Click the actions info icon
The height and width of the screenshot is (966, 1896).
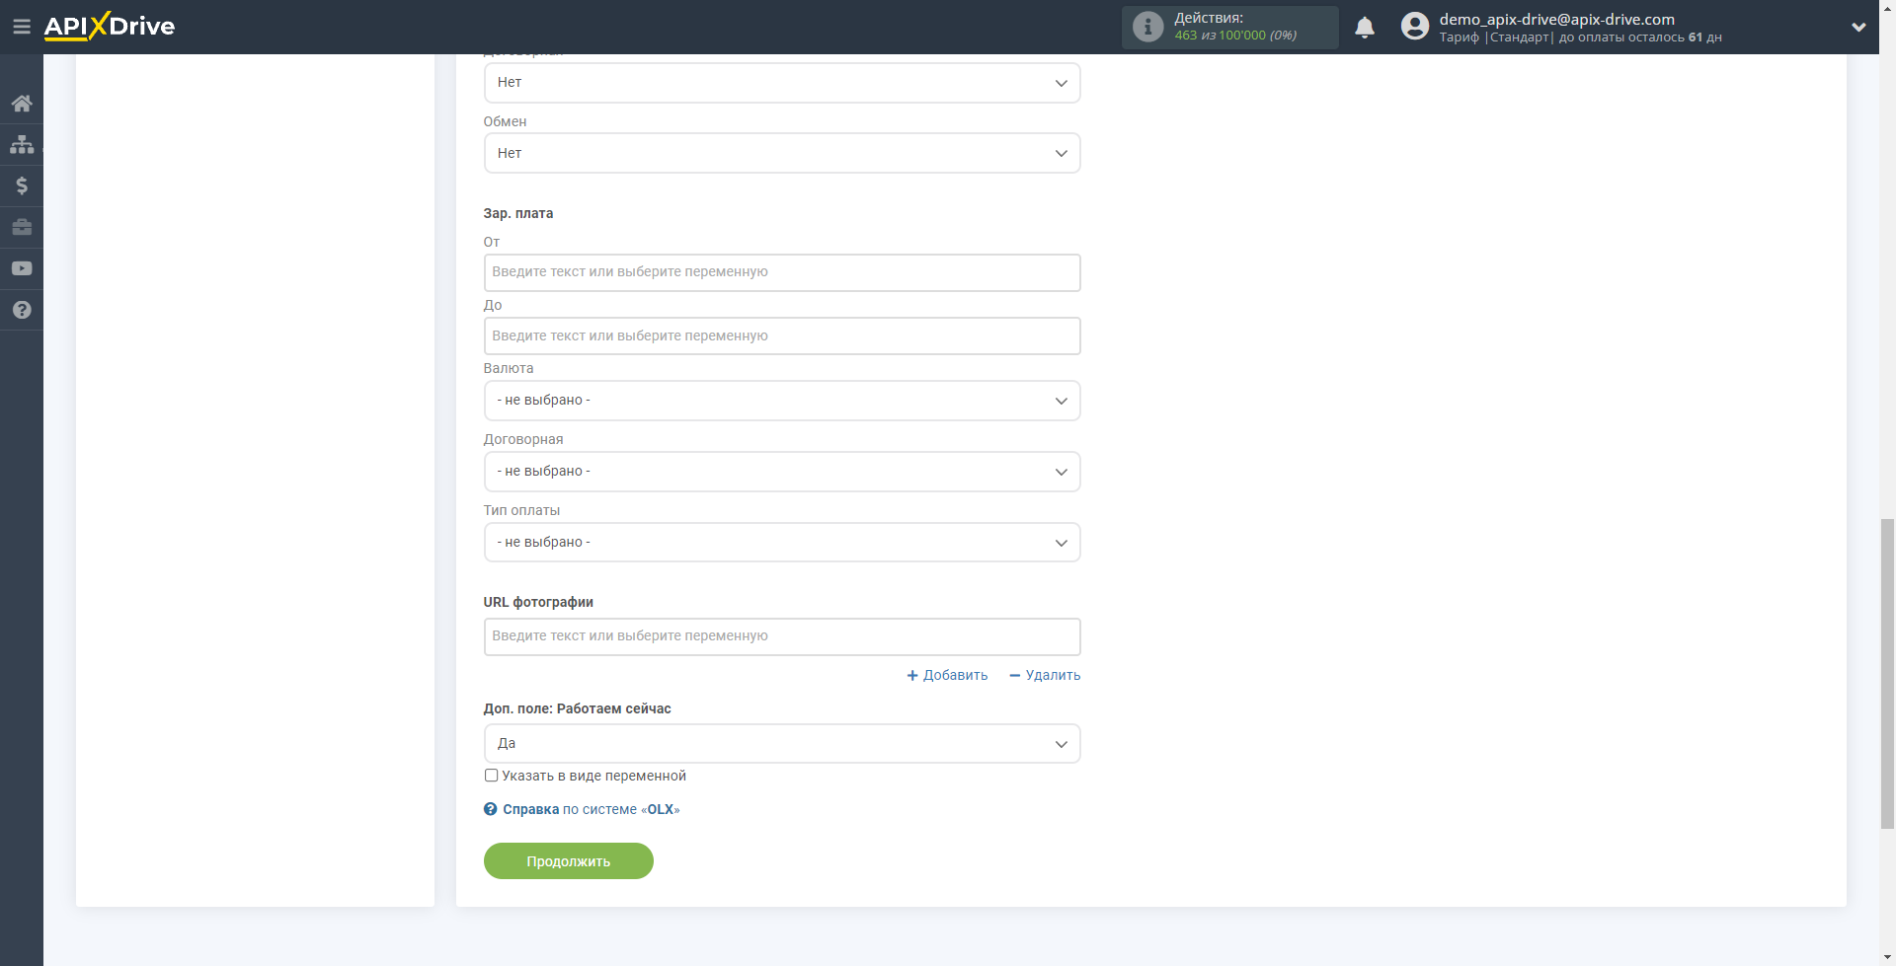click(x=1147, y=27)
